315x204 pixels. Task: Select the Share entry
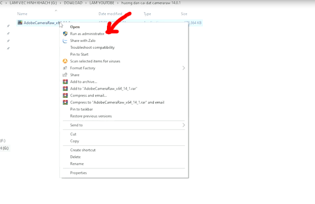[x=74, y=75]
